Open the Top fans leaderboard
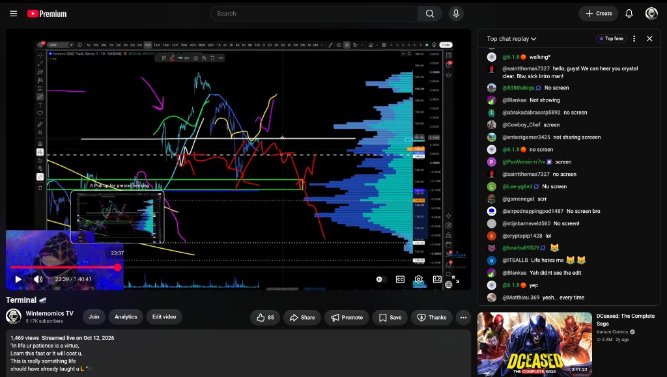This screenshot has width=667, height=377. tap(611, 38)
